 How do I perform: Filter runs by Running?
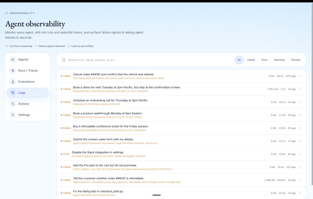coord(279,60)
